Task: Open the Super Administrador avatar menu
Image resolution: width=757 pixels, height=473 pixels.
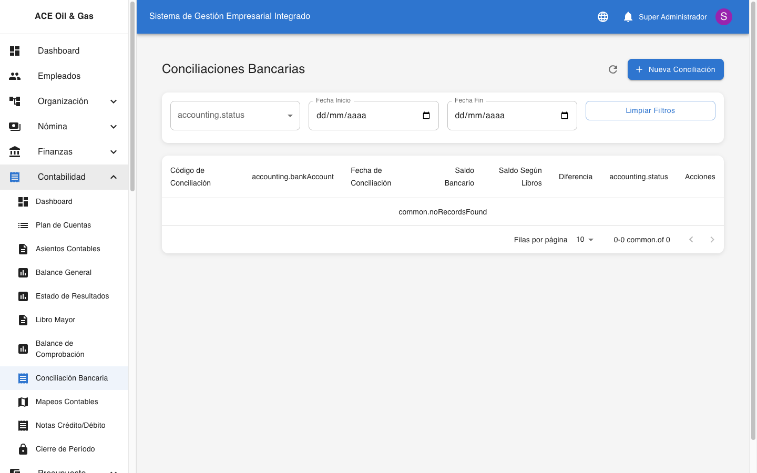Action: 723,17
